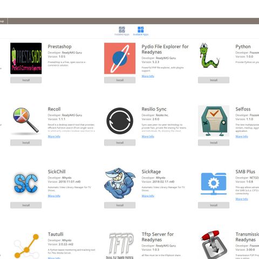Click the Prestashop logo icon
The height and width of the screenshot is (259, 259).
26,58
